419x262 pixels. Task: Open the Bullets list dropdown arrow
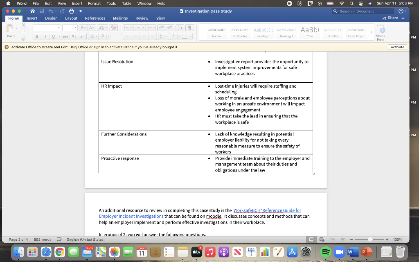(132, 27)
